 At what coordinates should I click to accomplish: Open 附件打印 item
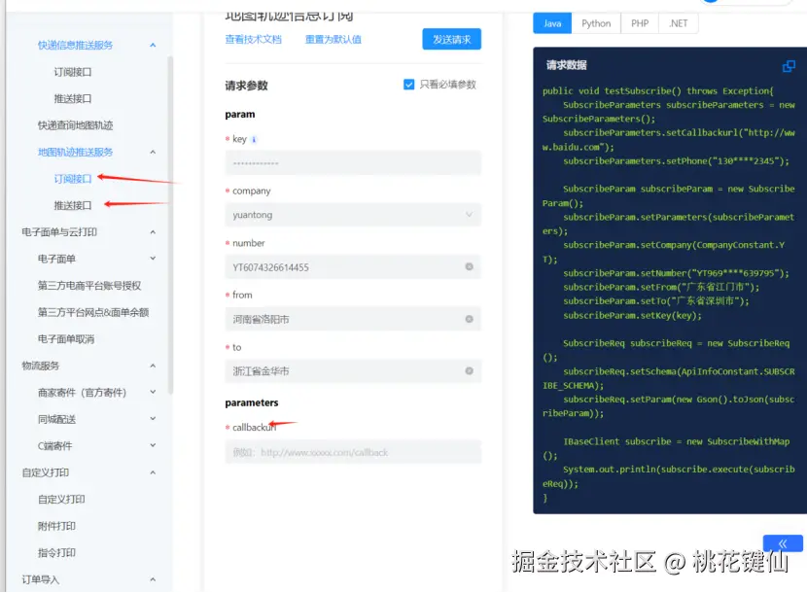tap(56, 526)
